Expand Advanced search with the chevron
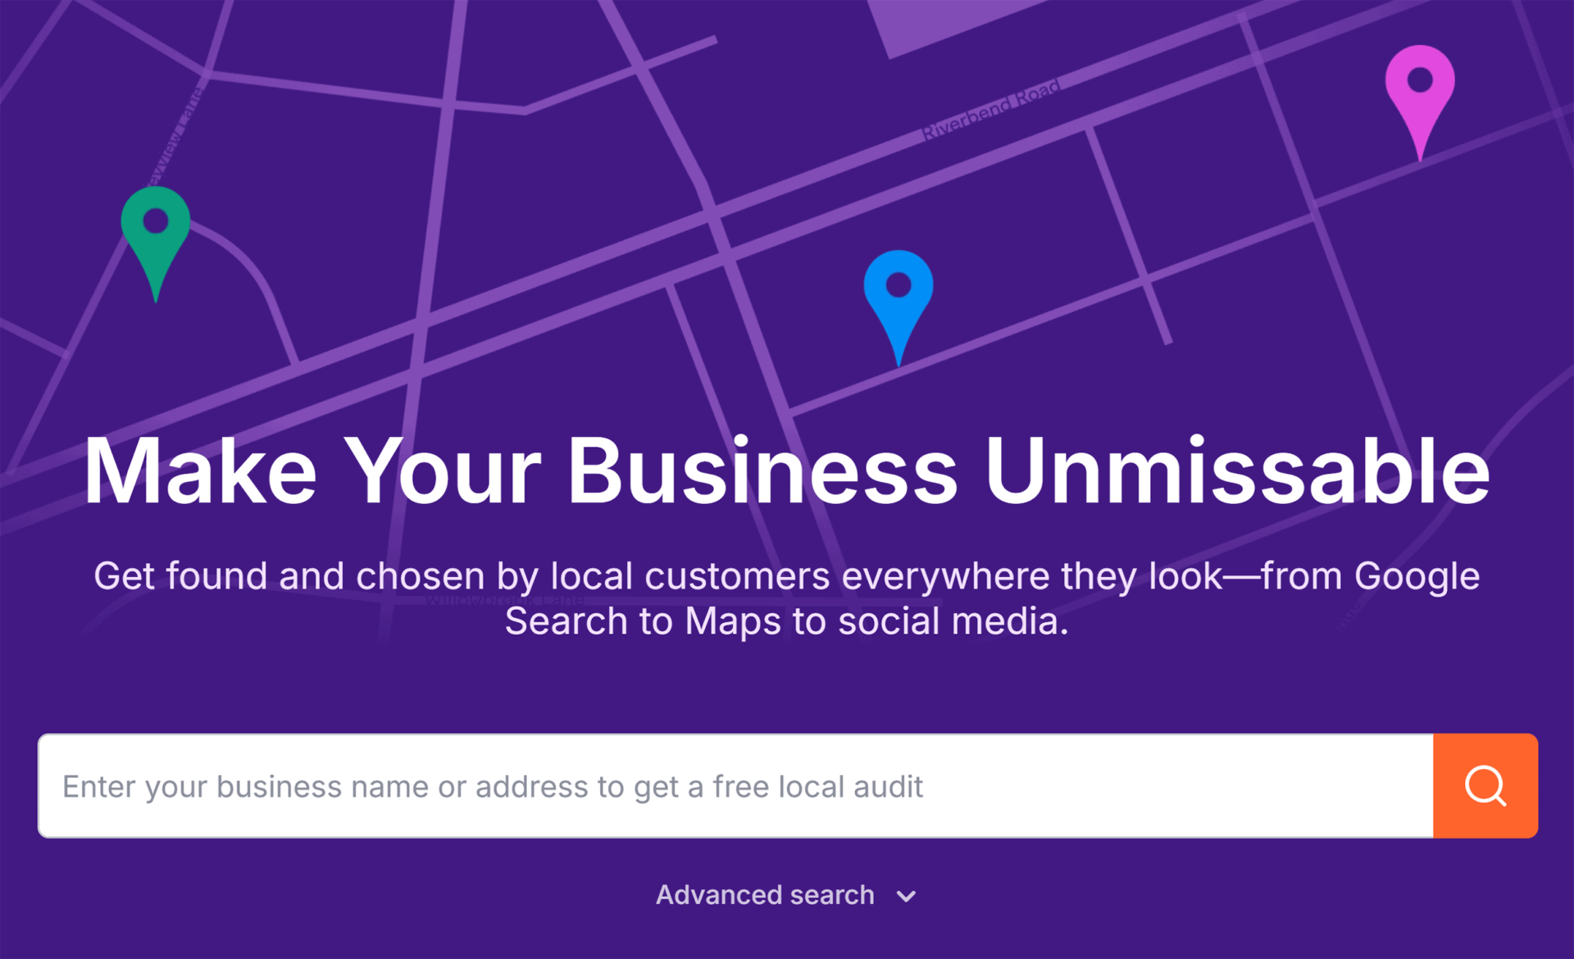 (906, 896)
